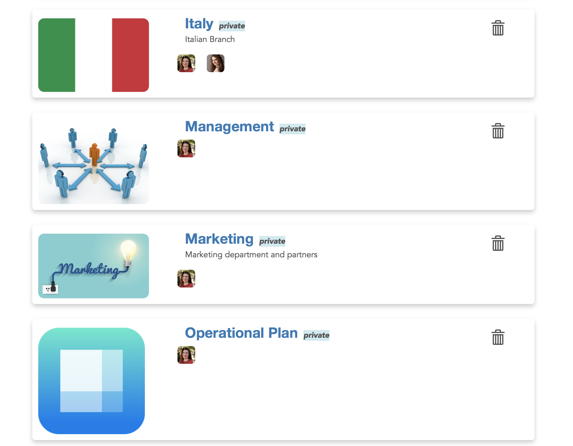
Task: Toggle the private badge on Italy
Action: 231,26
